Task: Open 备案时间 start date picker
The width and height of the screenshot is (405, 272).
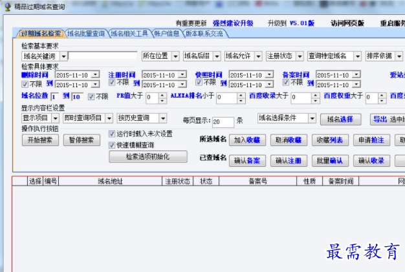Action: point(356,75)
